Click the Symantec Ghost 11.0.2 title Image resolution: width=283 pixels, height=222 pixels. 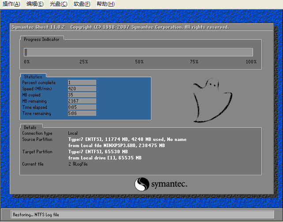click(x=38, y=27)
